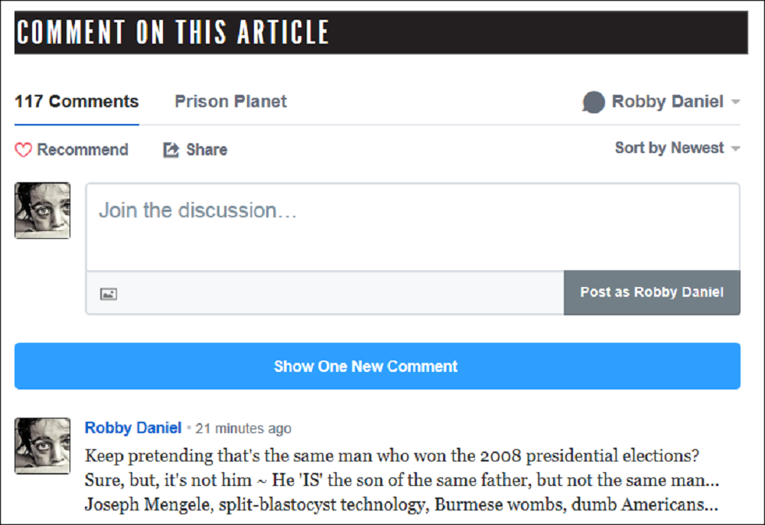Click the Comment on This Article header bar

(381, 32)
